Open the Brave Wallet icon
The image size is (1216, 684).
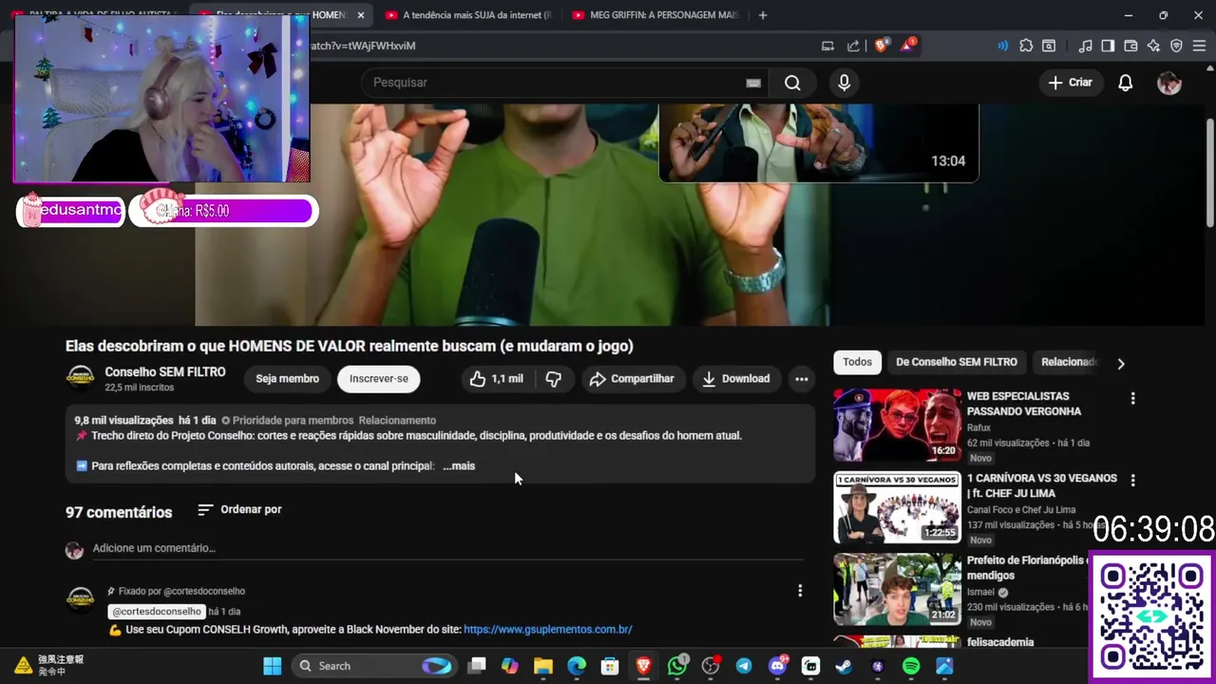coord(1130,46)
